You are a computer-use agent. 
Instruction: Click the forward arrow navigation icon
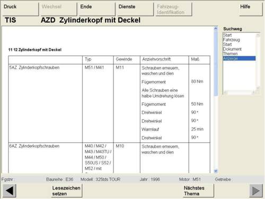click(256, 191)
